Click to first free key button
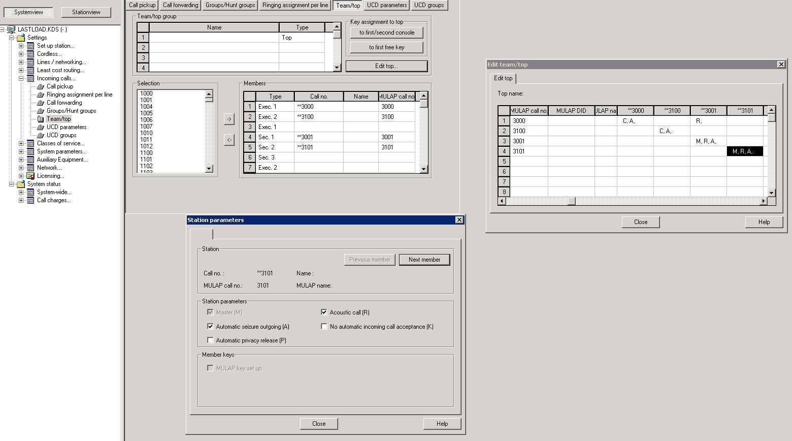Image resolution: width=792 pixels, height=441 pixels. coord(387,47)
